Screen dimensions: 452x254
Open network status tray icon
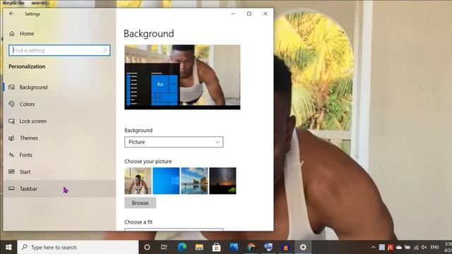[416, 248]
